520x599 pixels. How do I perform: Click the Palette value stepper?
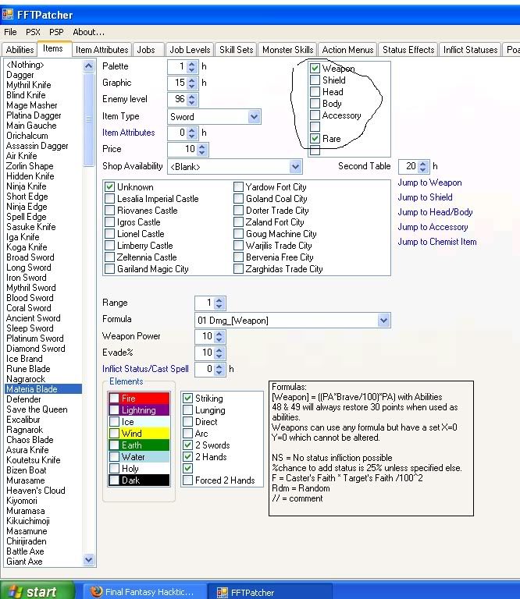[x=192, y=67]
